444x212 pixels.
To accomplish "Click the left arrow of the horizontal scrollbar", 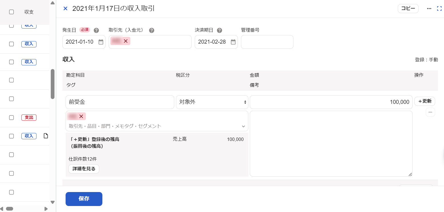I will (2, 209).
